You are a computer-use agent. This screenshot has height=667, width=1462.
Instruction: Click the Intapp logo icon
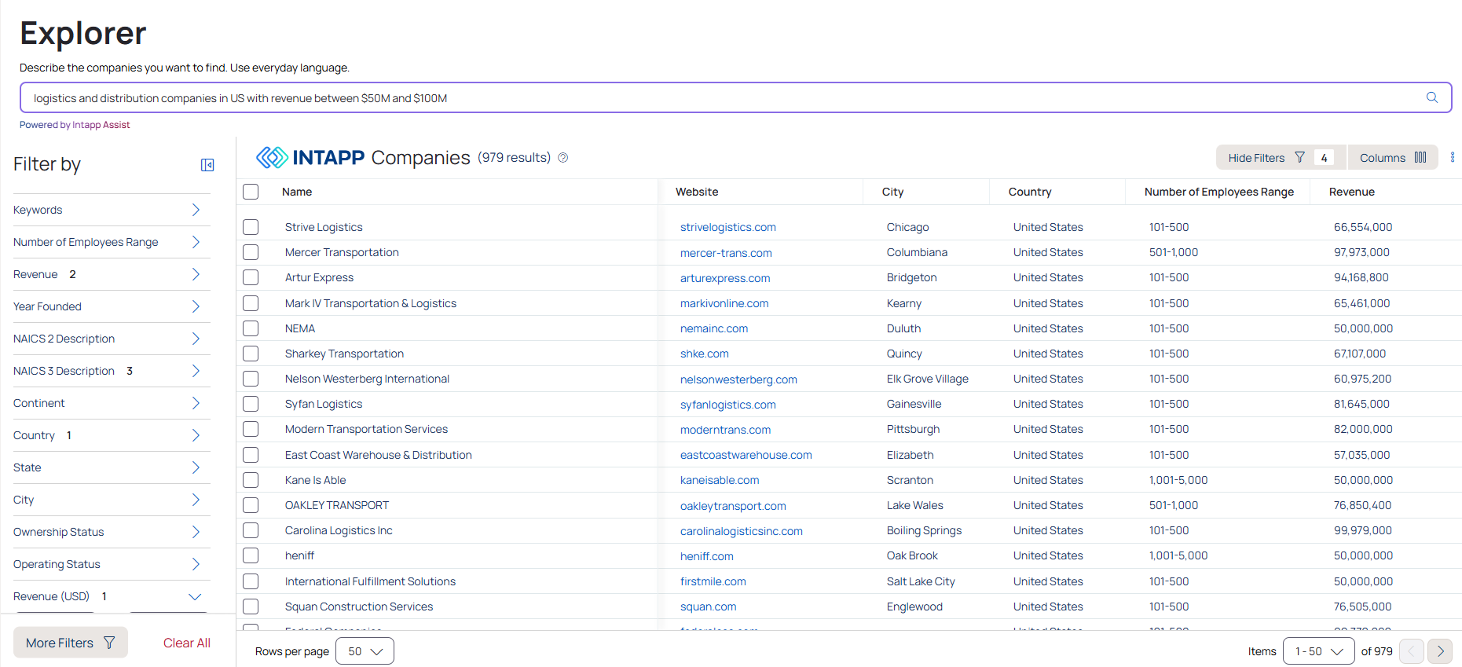(x=272, y=158)
